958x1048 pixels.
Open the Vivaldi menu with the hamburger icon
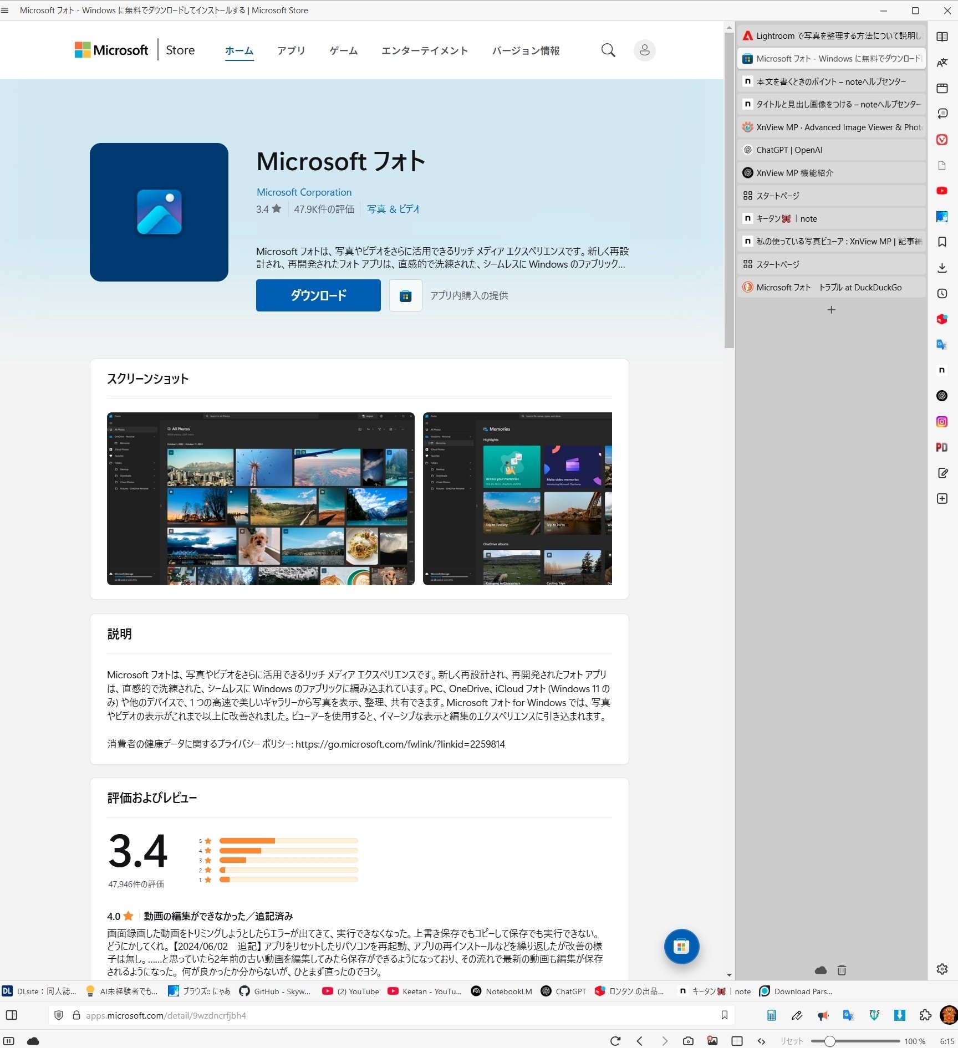(x=6, y=10)
